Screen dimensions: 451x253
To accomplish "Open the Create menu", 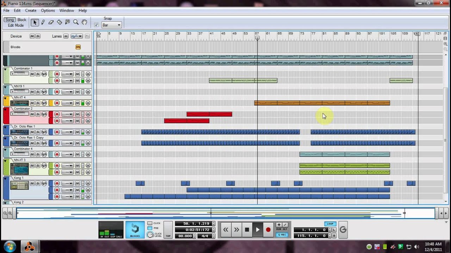I will (x=31, y=11).
